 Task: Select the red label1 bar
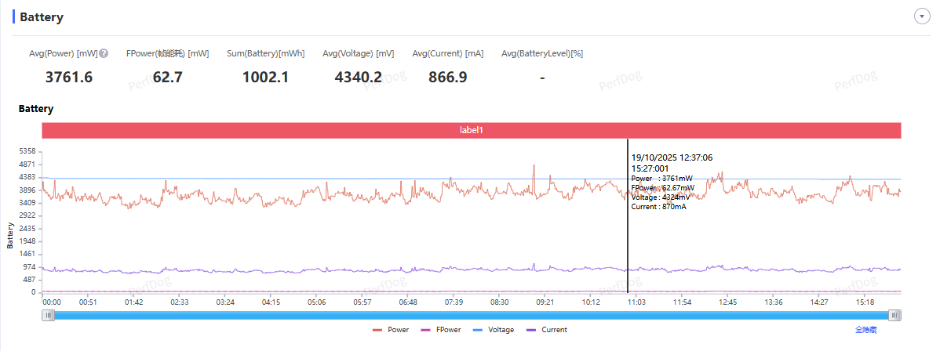pos(471,130)
